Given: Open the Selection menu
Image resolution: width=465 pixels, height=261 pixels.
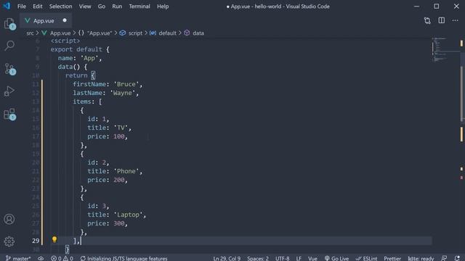Looking at the screenshot, I should [x=60, y=7].
